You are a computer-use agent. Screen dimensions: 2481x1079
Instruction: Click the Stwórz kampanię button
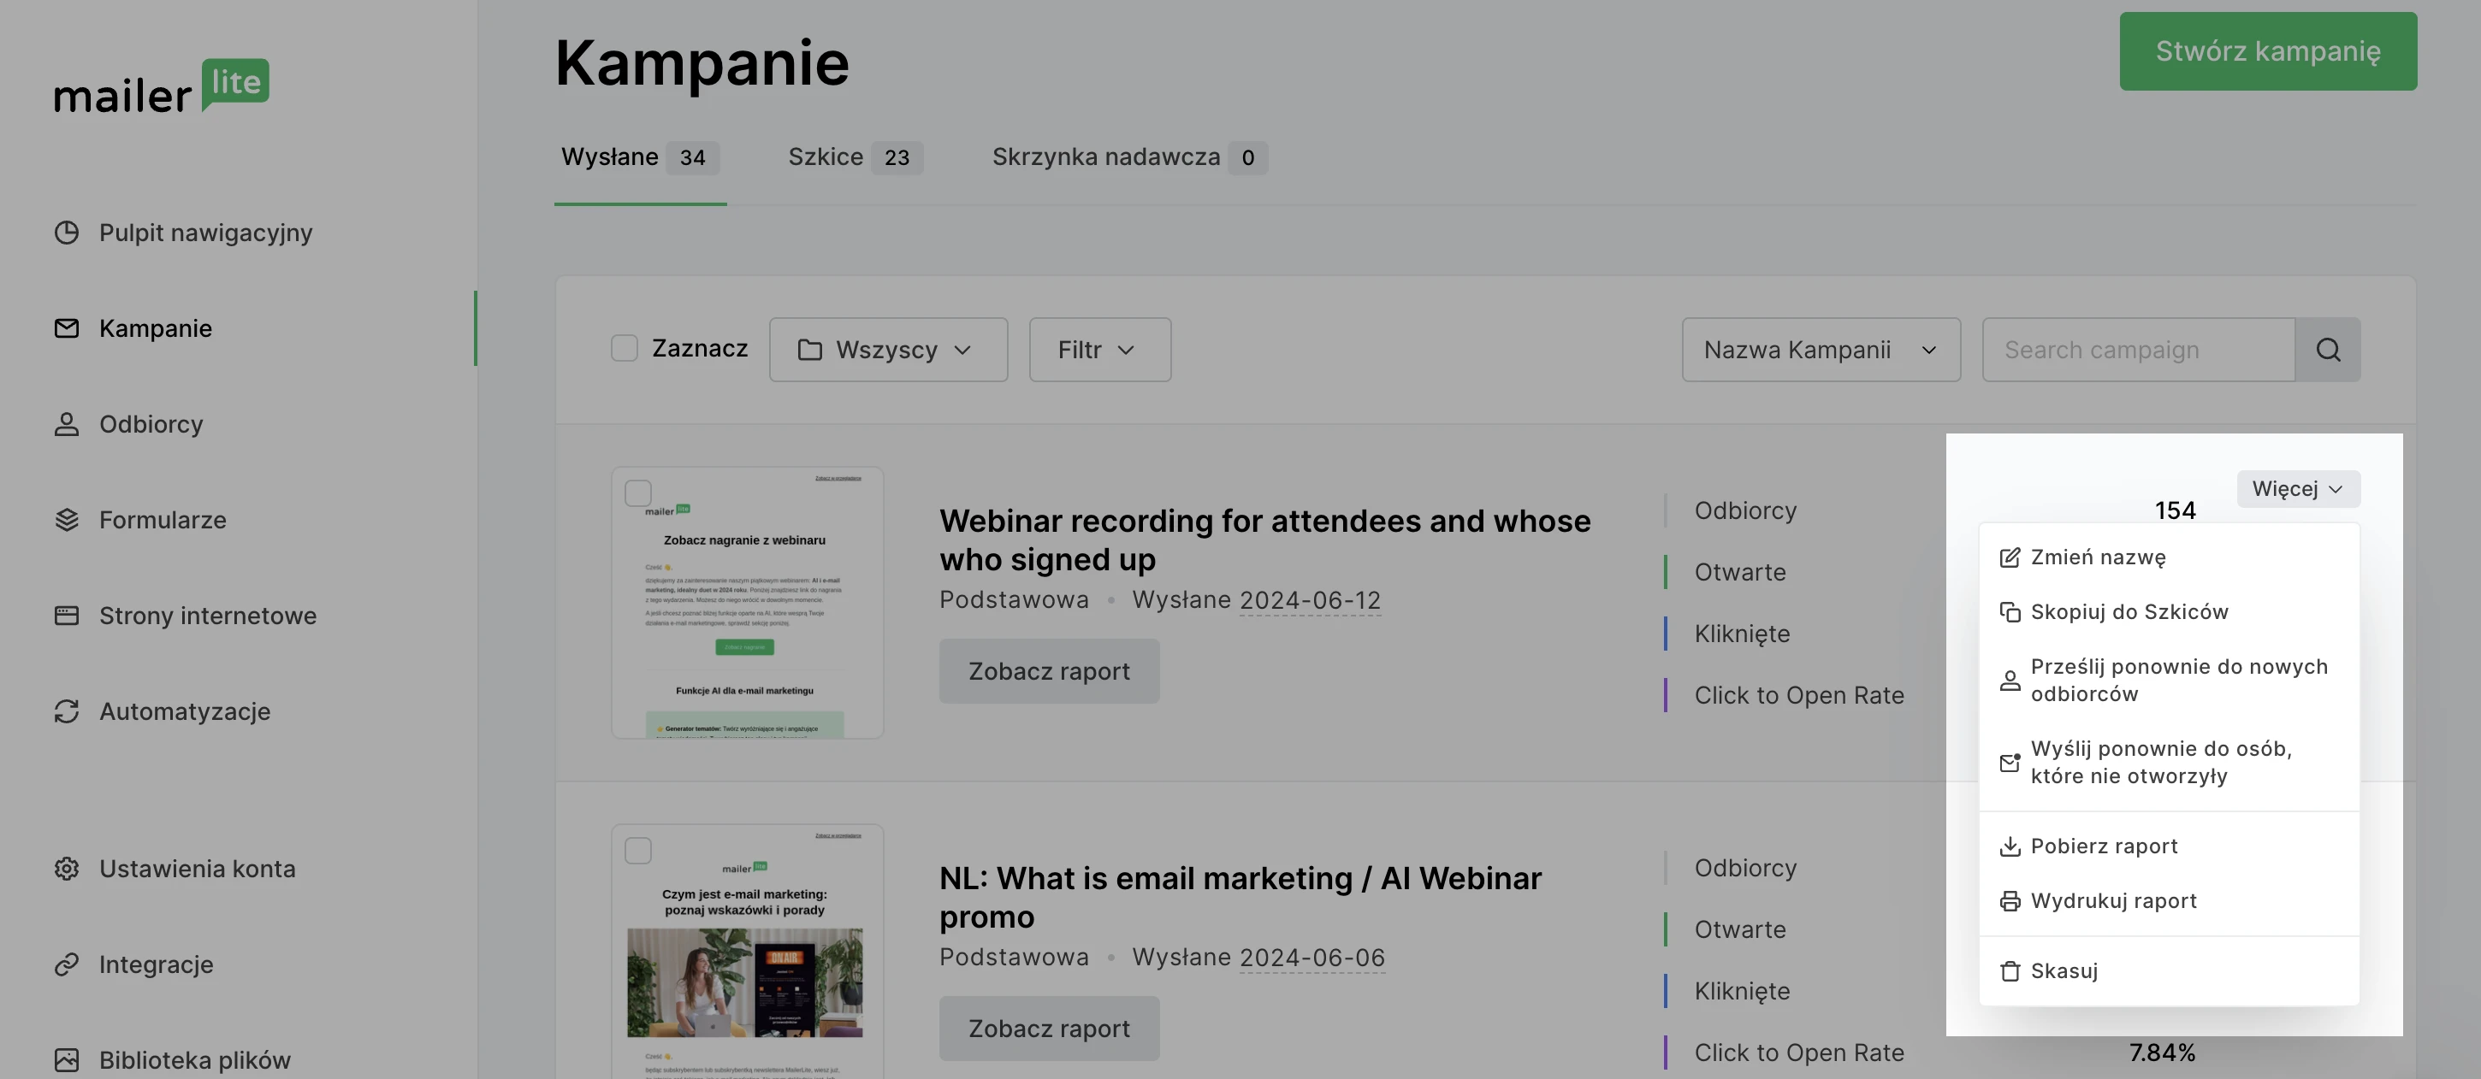click(x=2266, y=51)
